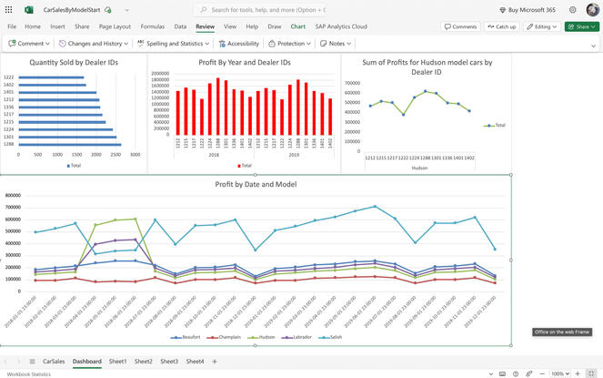
Task: Open the settings gear icon
Action: [571, 9]
